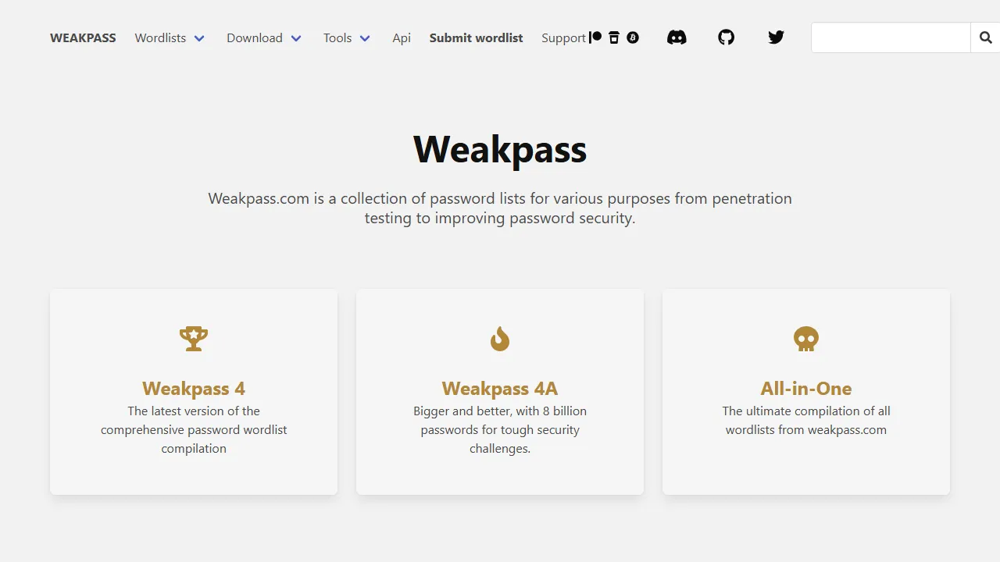Click the search magnifier icon

(985, 37)
